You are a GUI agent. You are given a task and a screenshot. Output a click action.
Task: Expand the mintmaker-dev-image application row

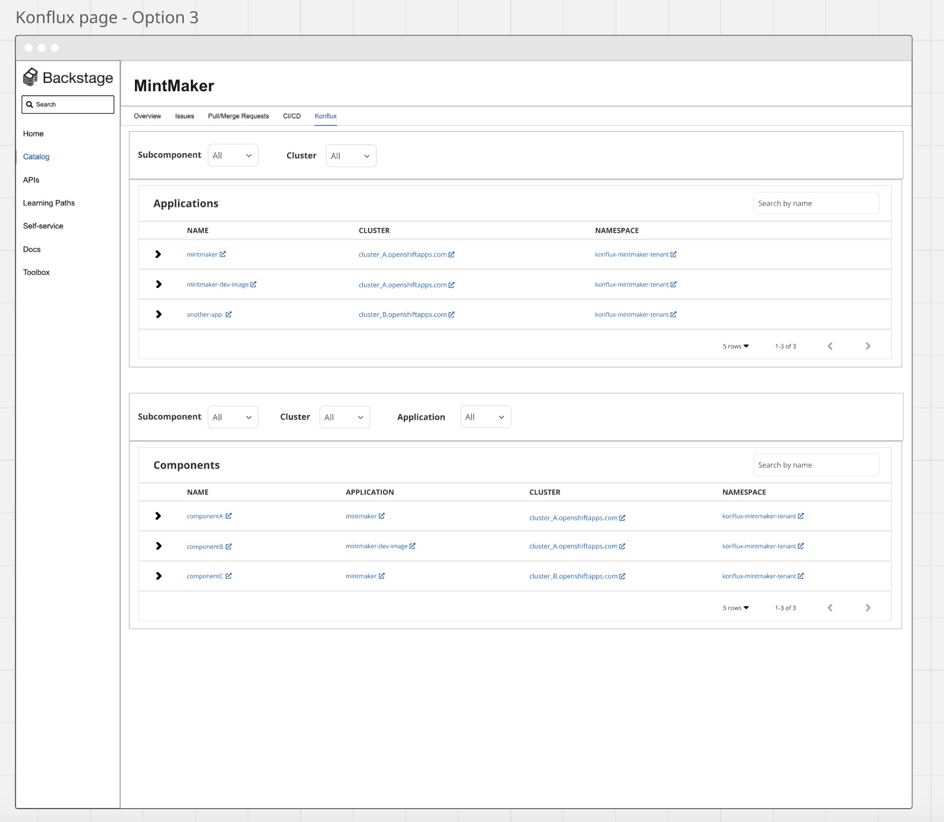(x=158, y=284)
